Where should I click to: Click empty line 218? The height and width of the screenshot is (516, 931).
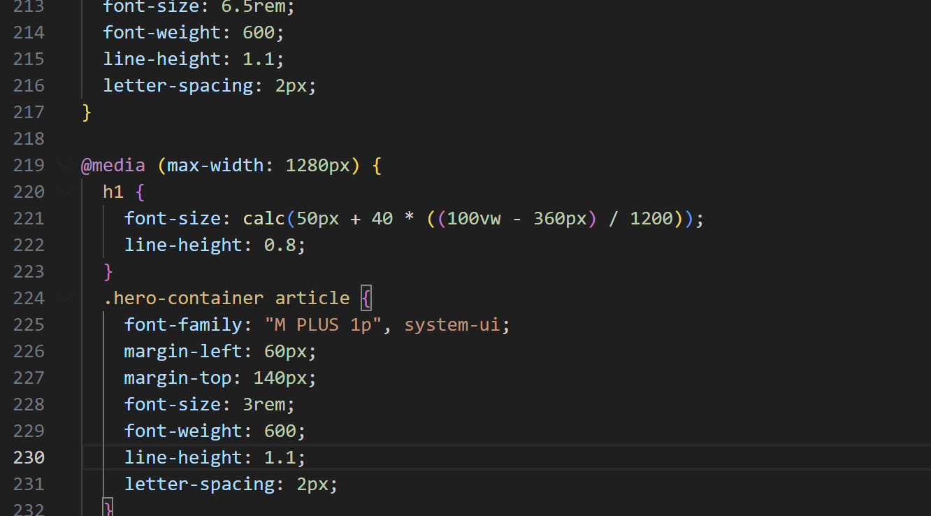tap(419, 138)
